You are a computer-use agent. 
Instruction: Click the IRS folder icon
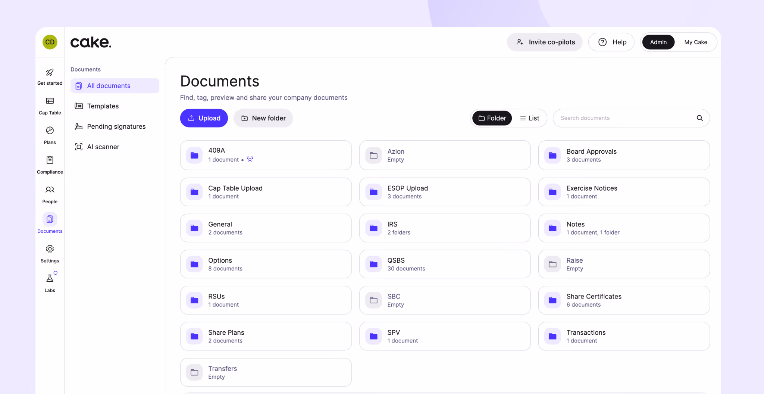tap(373, 228)
